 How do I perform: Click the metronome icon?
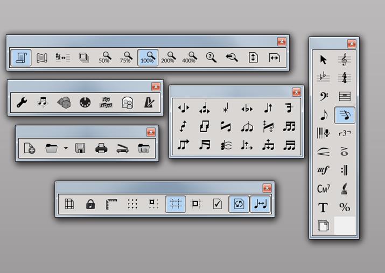149,102
